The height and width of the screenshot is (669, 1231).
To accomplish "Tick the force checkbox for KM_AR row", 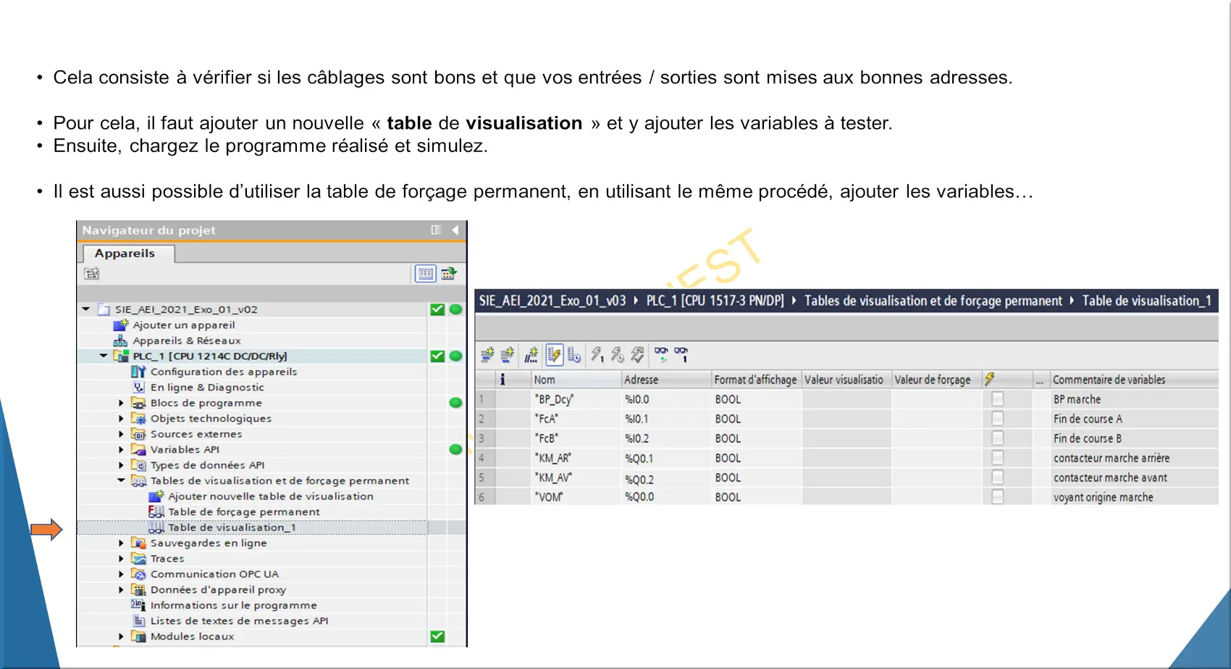I will (x=998, y=458).
